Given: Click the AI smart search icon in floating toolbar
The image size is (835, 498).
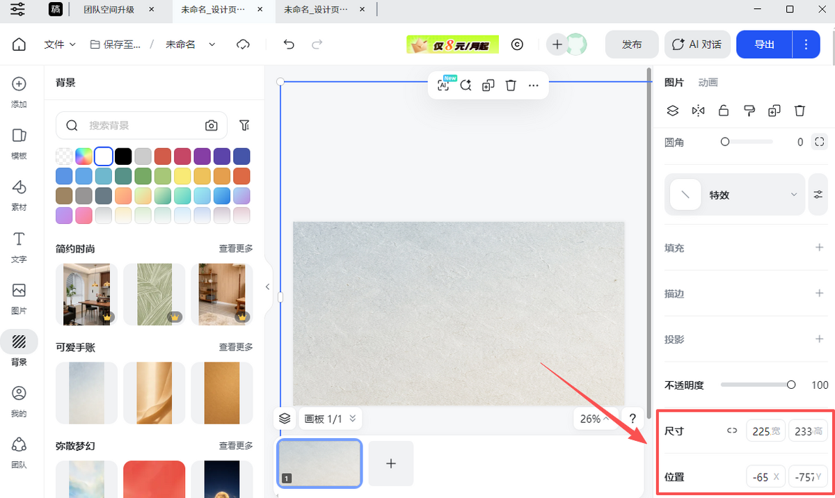Looking at the screenshot, I should 466,85.
